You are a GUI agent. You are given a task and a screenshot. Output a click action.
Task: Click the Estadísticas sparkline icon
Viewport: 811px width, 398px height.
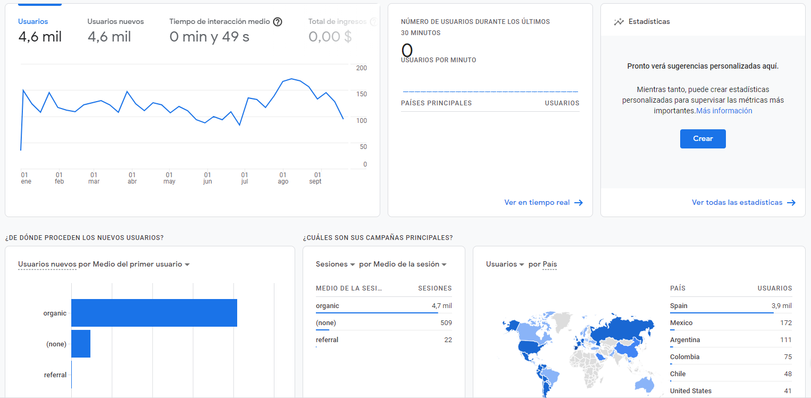click(618, 22)
